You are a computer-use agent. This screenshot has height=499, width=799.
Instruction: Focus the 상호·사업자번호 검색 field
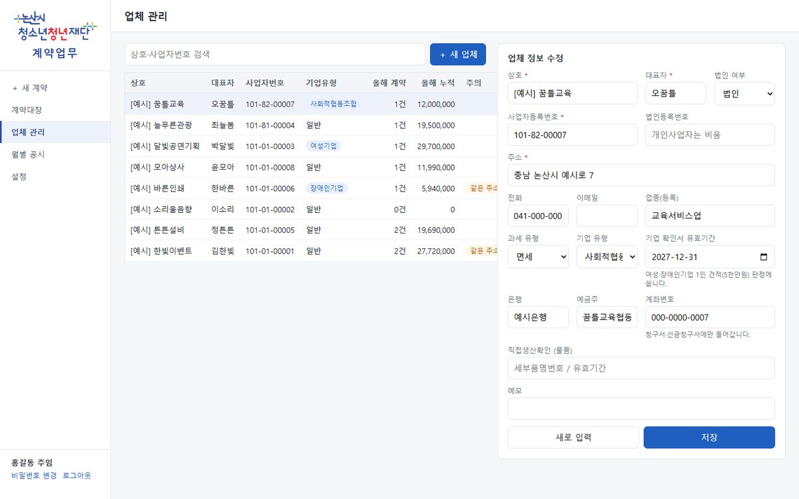pos(274,55)
